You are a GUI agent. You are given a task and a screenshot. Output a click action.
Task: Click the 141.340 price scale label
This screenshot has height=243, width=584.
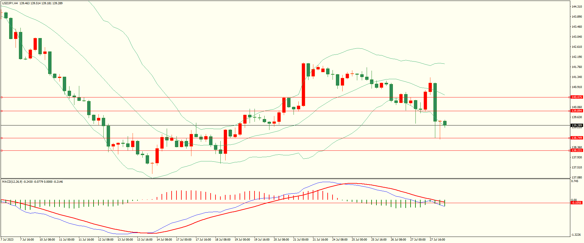tap(577, 77)
